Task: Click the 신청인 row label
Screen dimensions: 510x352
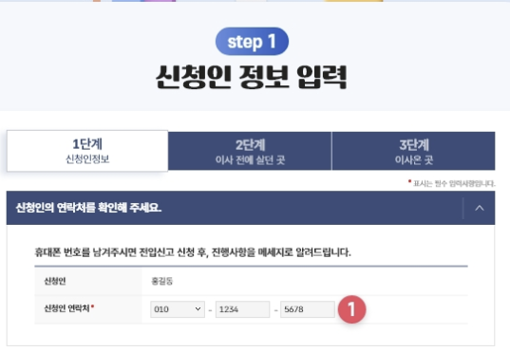Action: (x=55, y=281)
